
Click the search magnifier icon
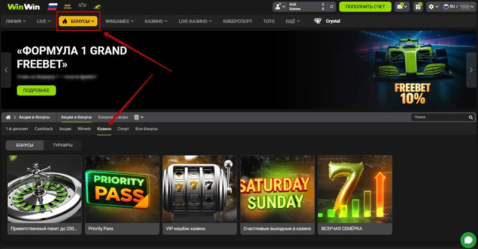pos(471,118)
